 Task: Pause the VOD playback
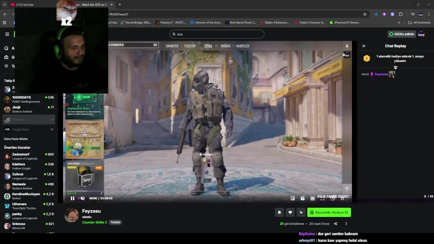(72, 198)
